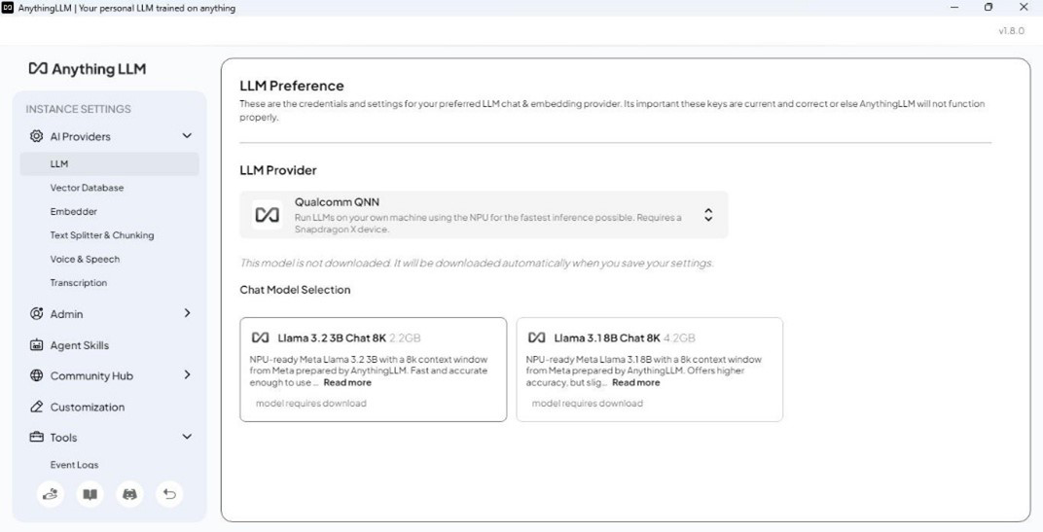Click the Qualcomm QNN provider logo

pyautogui.click(x=267, y=215)
